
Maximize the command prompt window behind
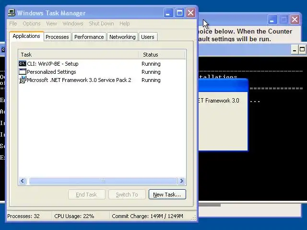(302, 49)
